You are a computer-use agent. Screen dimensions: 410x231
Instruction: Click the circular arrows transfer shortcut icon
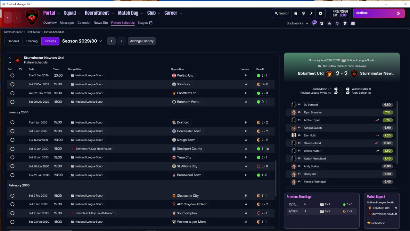[x=337, y=23]
